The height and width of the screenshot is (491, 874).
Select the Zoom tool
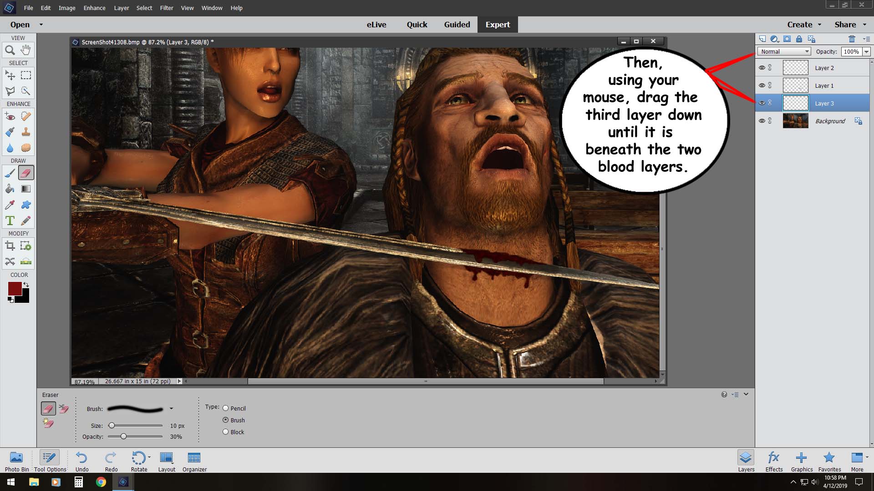(x=10, y=50)
